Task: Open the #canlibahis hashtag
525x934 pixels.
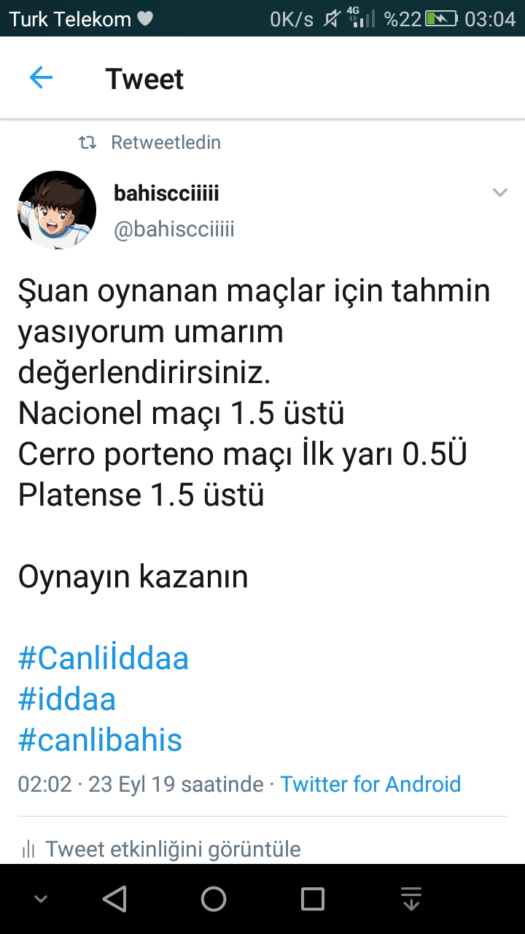Action: (100, 740)
